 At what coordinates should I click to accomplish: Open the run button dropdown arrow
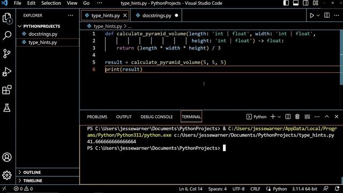coord(318,16)
